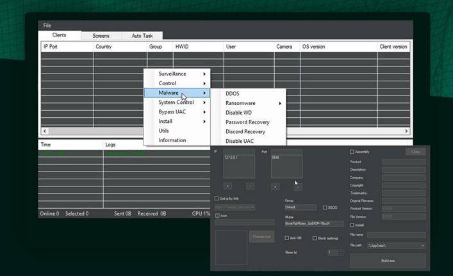The image size is (453, 276).
Task: Click the CPU 1% status entry
Action: point(201,214)
